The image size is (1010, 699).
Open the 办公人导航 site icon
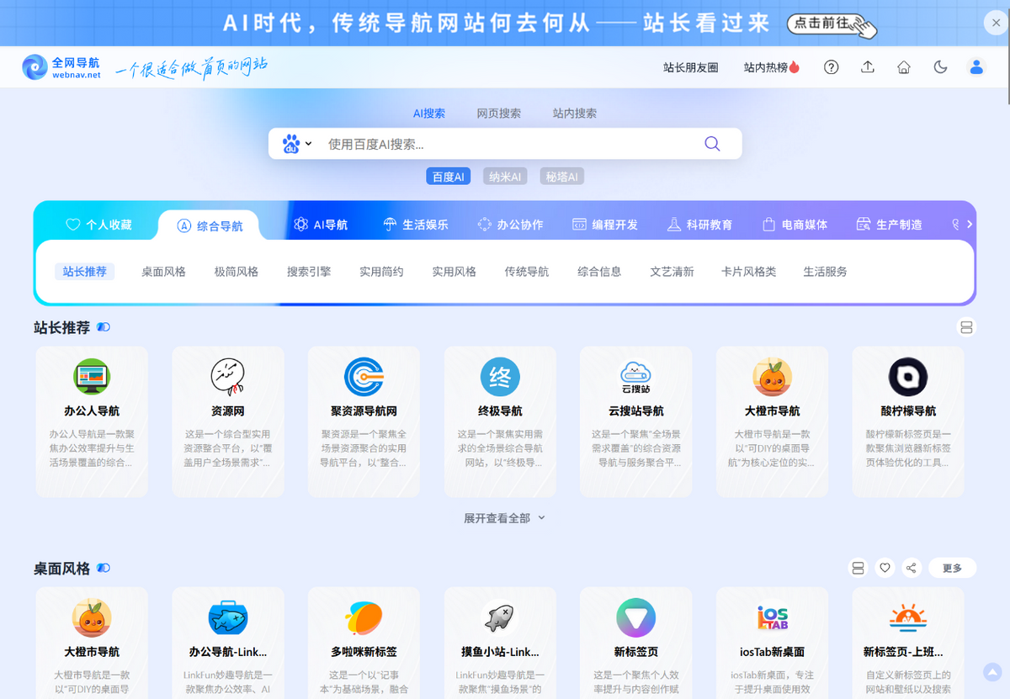coord(92,377)
